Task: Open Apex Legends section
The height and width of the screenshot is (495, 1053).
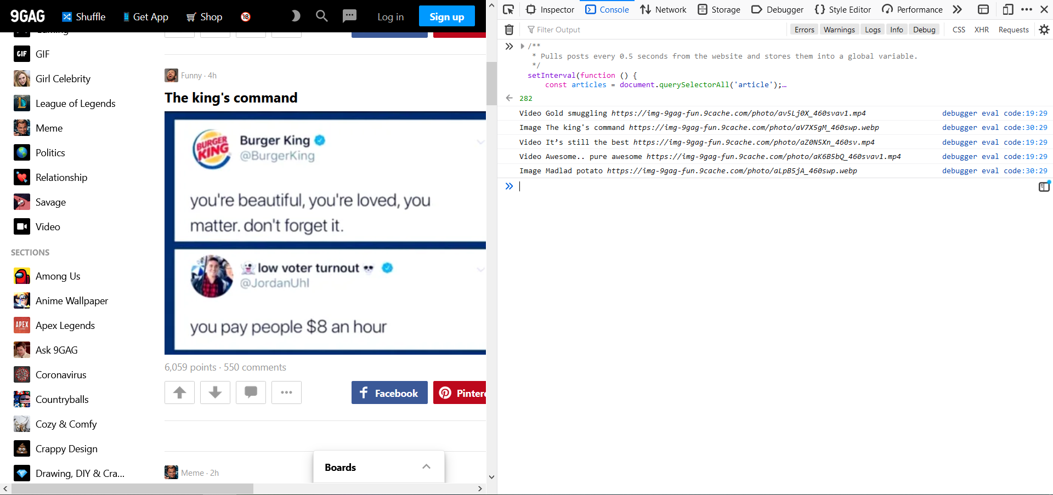Action: (54, 325)
